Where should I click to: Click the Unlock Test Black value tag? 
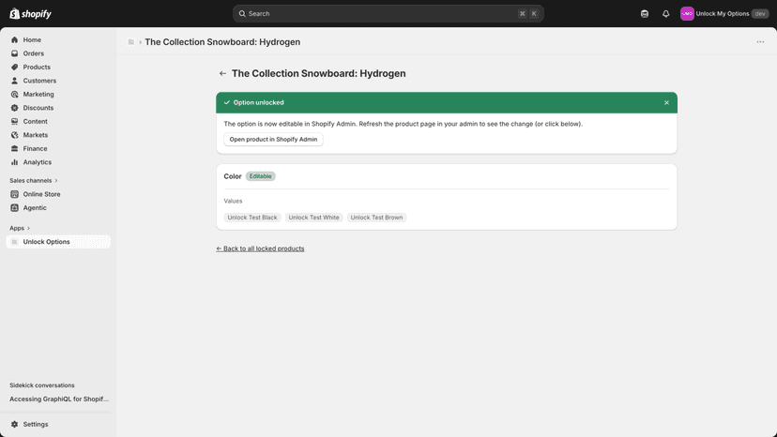point(252,218)
